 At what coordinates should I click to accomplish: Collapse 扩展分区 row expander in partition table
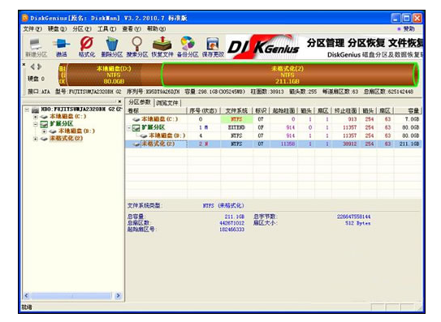point(129,128)
